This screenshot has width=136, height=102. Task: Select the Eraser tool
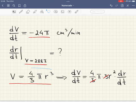pos(28,12)
